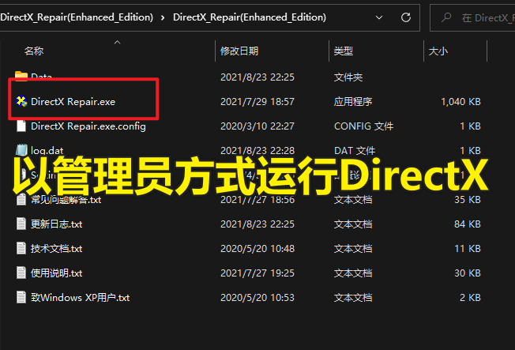The height and width of the screenshot is (350, 515).
Task: Click the 2020/3/10 22:27 date cell
Action: pos(257,126)
